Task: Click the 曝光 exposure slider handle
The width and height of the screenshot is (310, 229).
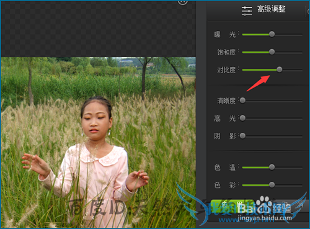Action: coord(272,34)
